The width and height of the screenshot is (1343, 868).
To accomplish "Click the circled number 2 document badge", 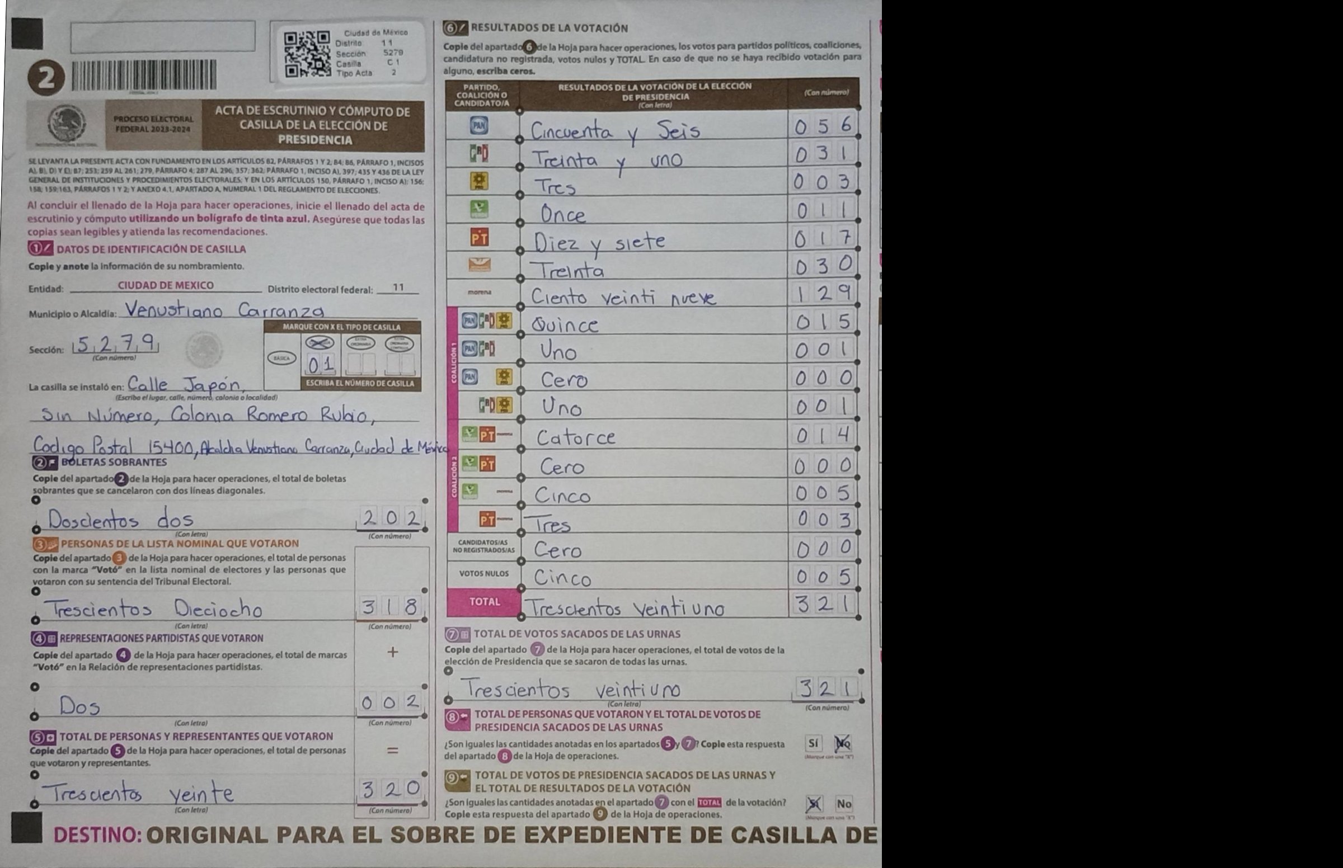I will [x=46, y=79].
